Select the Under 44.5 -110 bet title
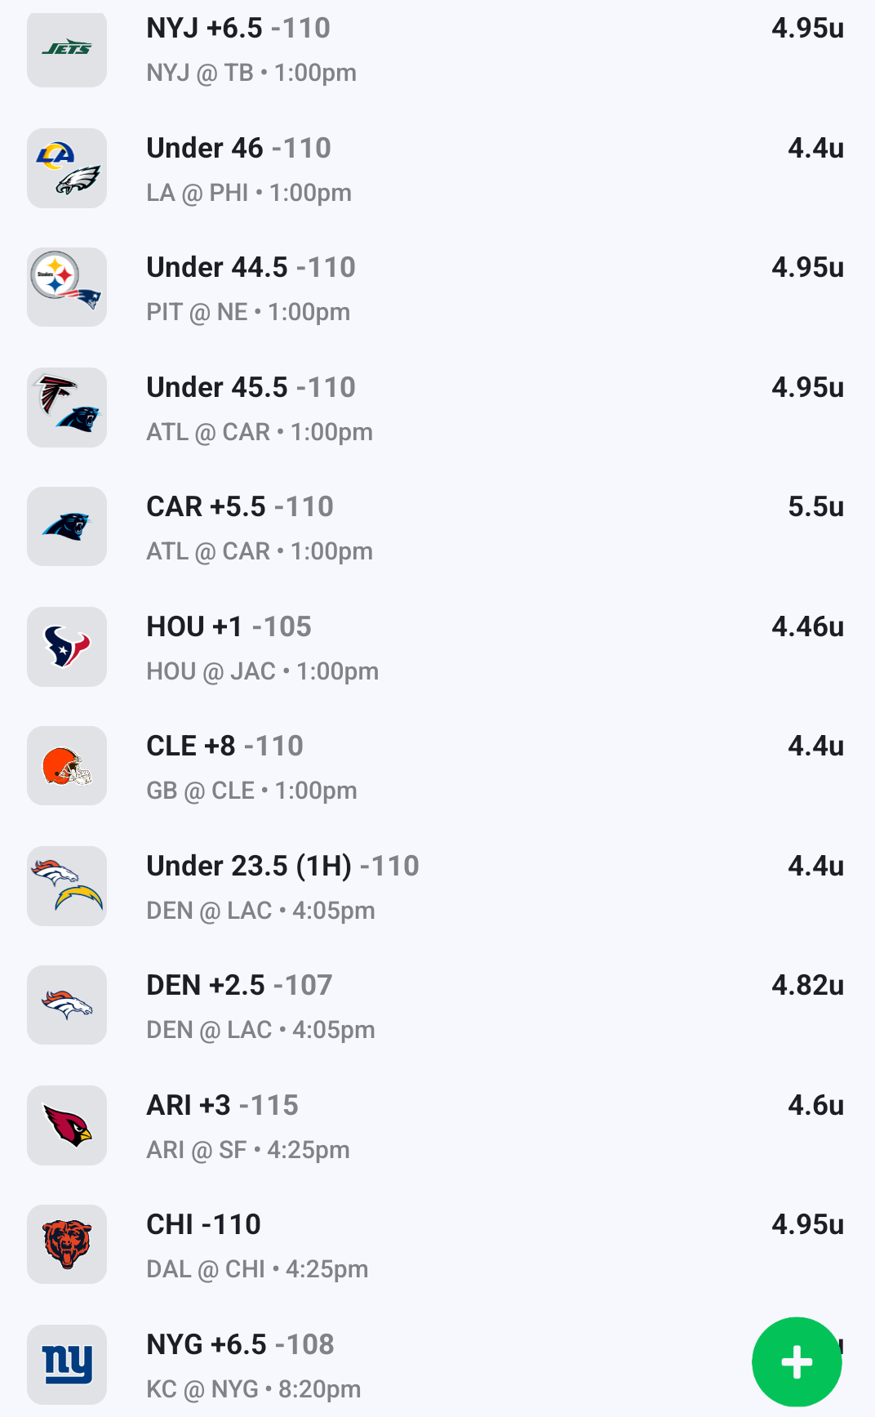 pos(251,268)
